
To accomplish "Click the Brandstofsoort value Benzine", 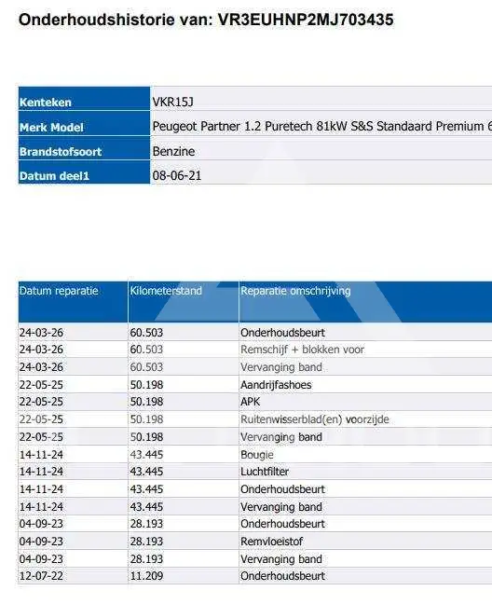I will pyautogui.click(x=173, y=151).
